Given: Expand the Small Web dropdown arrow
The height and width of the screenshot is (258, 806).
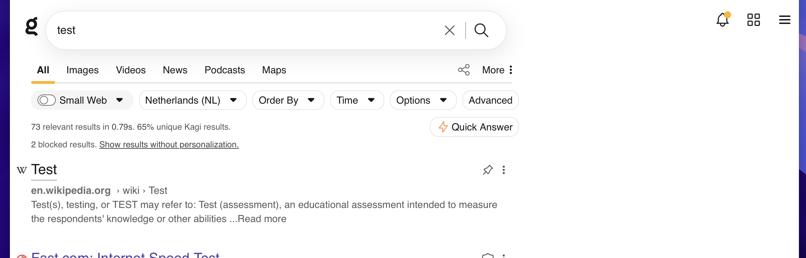Looking at the screenshot, I should pos(119,100).
